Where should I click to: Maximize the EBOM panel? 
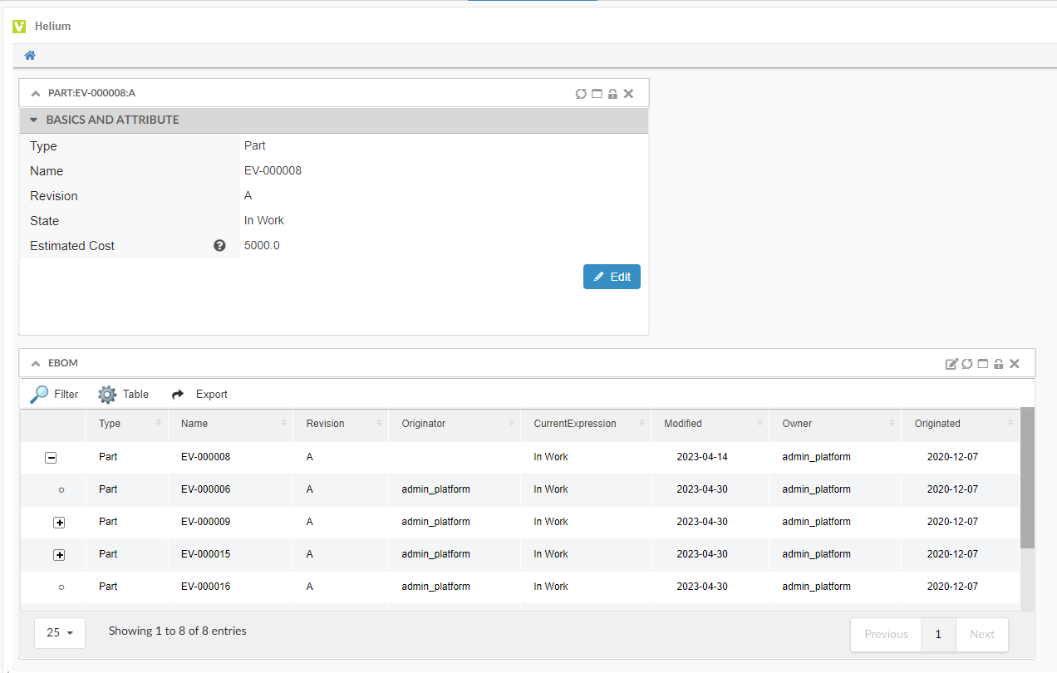tap(983, 364)
